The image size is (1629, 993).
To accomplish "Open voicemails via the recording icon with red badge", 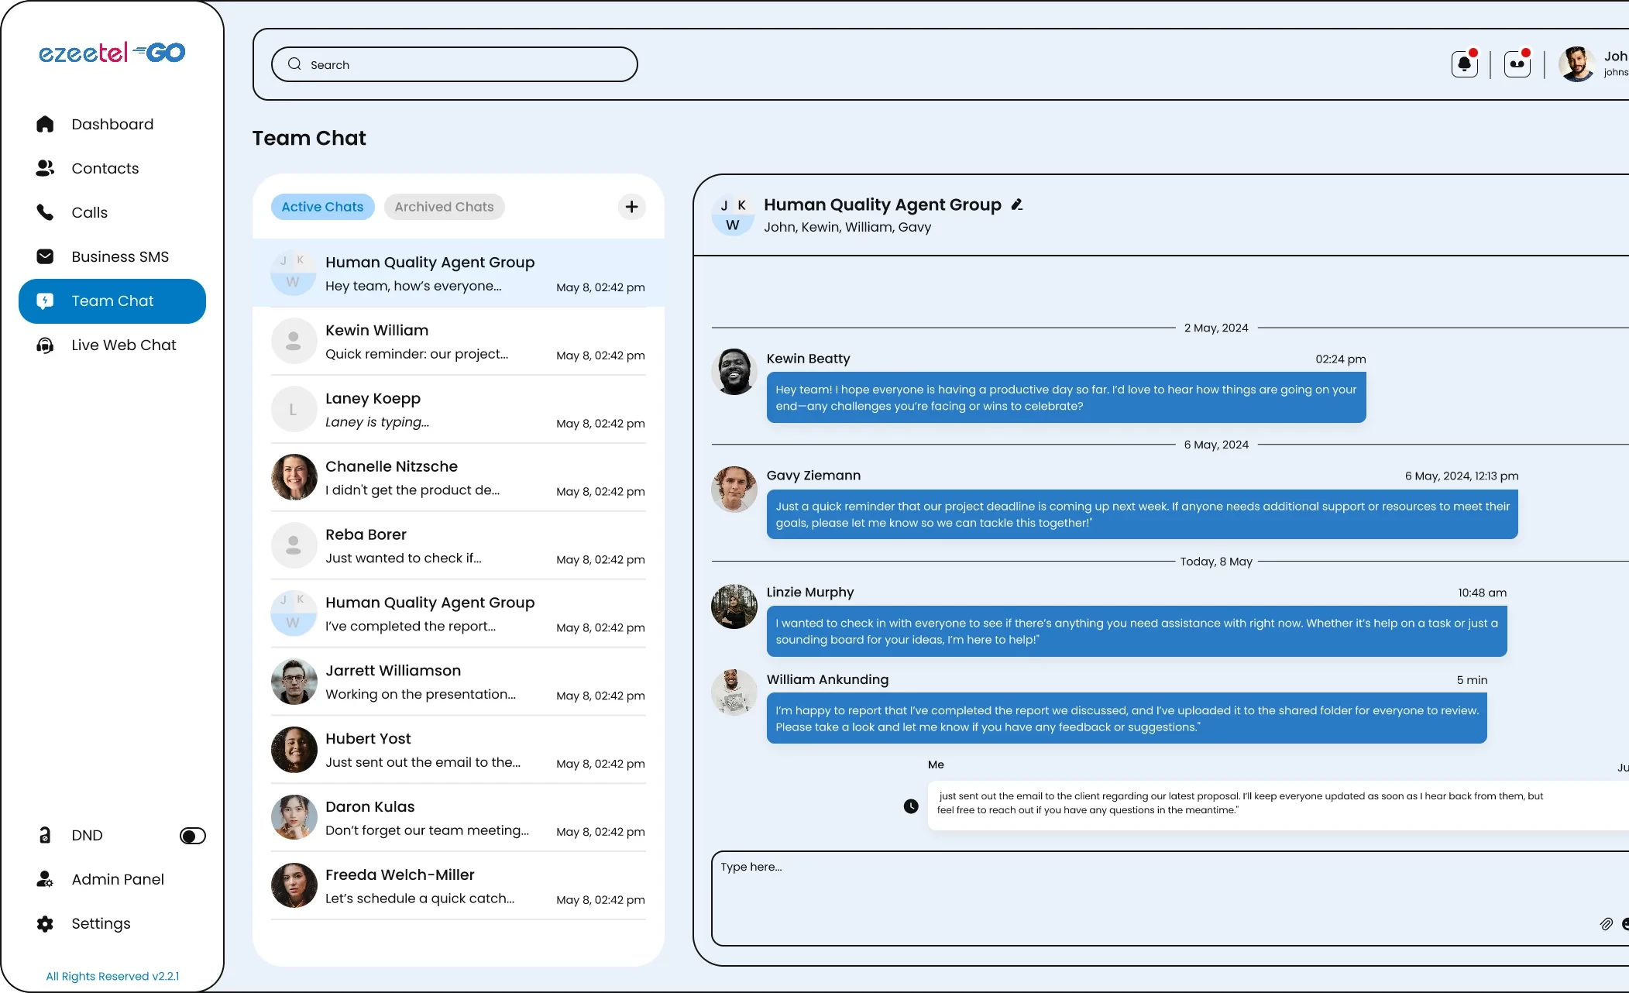I will (x=1517, y=64).
